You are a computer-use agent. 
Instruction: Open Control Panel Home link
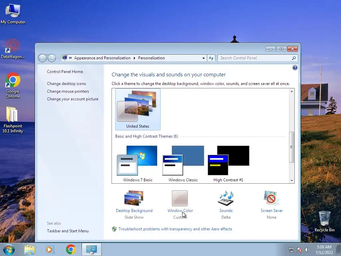coord(65,72)
